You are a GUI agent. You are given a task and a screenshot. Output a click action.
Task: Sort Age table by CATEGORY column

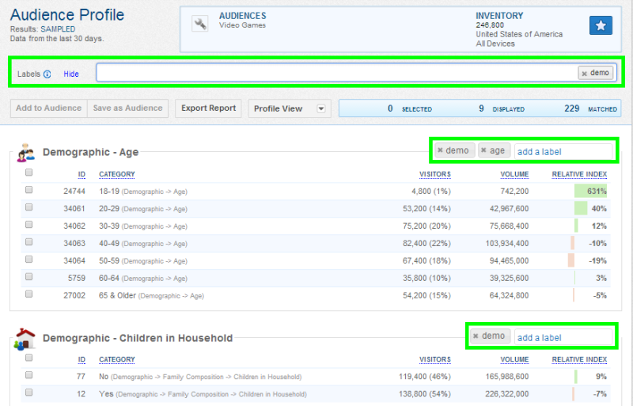click(117, 174)
